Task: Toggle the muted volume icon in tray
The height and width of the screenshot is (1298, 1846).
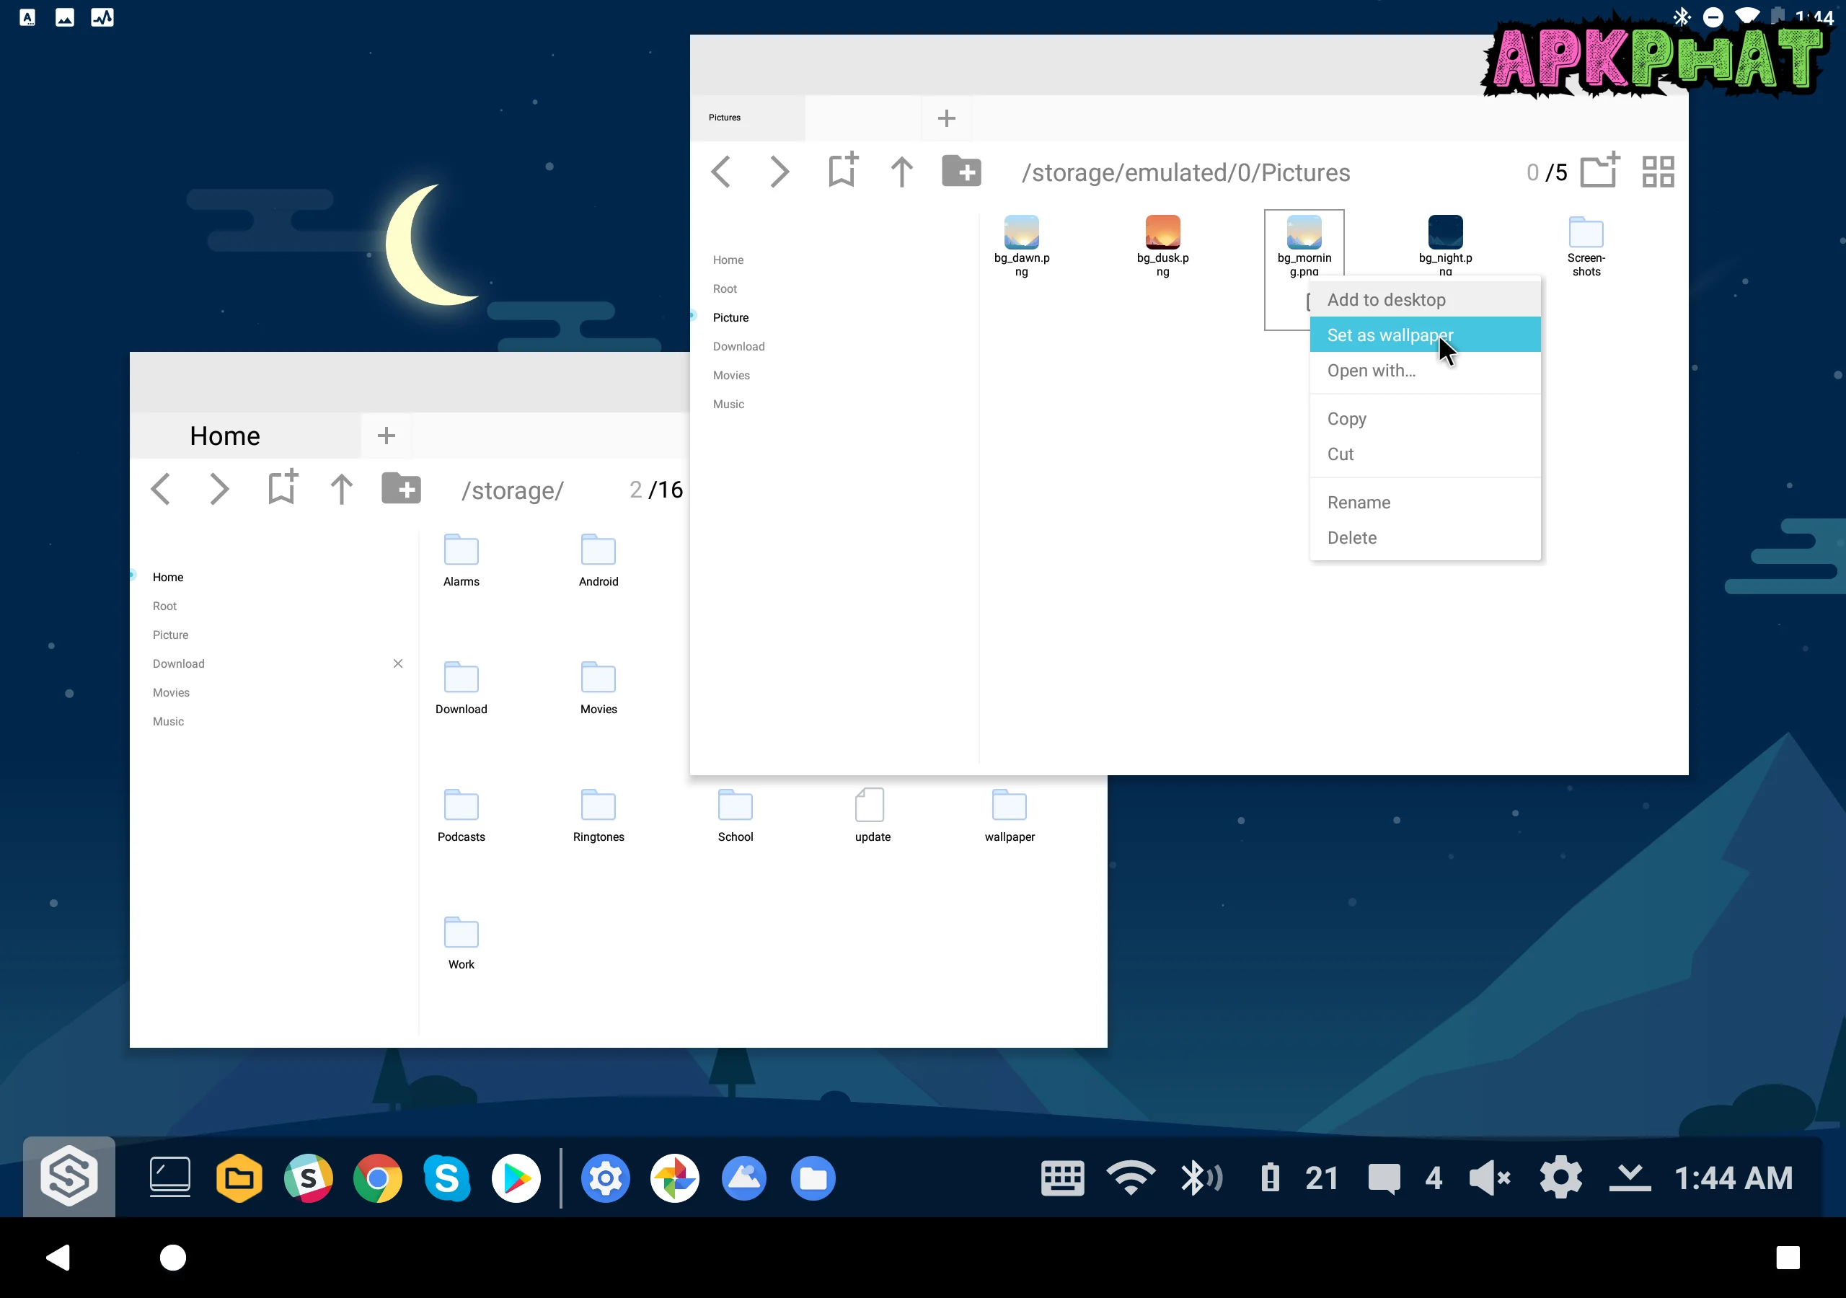Action: (x=1488, y=1178)
